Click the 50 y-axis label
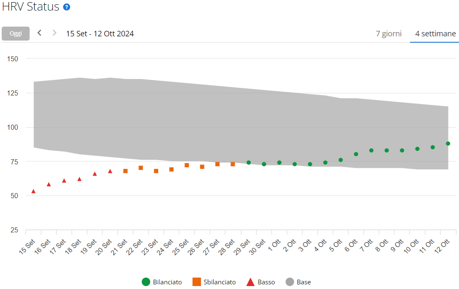Screen dimensions: 459x289 [14, 196]
